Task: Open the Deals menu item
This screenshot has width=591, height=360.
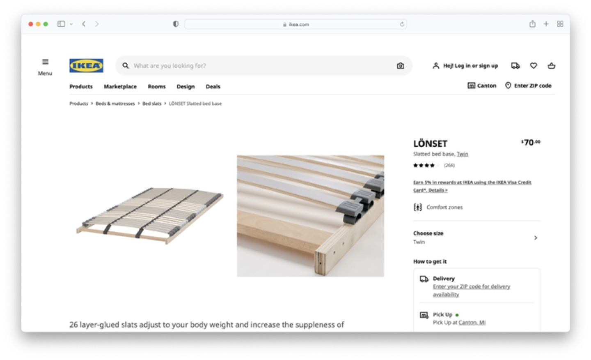Action: 213,87
